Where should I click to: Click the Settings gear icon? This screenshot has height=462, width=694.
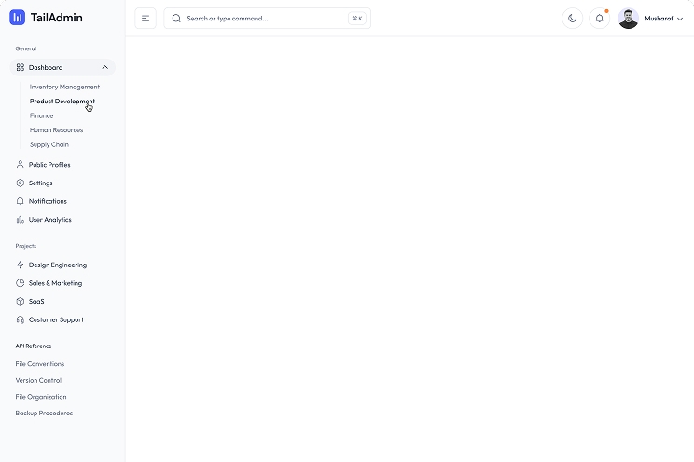(x=21, y=183)
